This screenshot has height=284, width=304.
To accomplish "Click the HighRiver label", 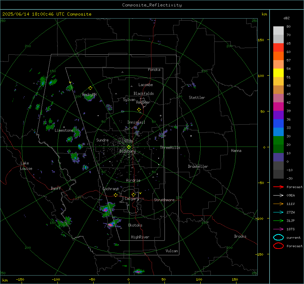I will point(140,237).
